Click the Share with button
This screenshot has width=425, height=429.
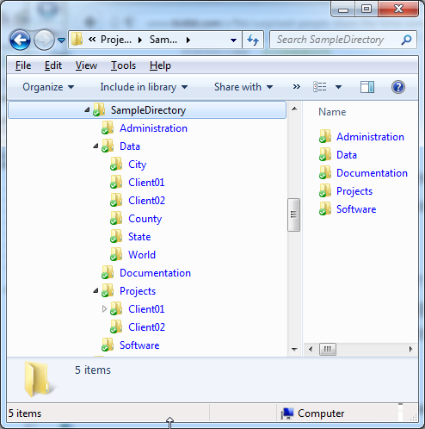[x=243, y=87]
